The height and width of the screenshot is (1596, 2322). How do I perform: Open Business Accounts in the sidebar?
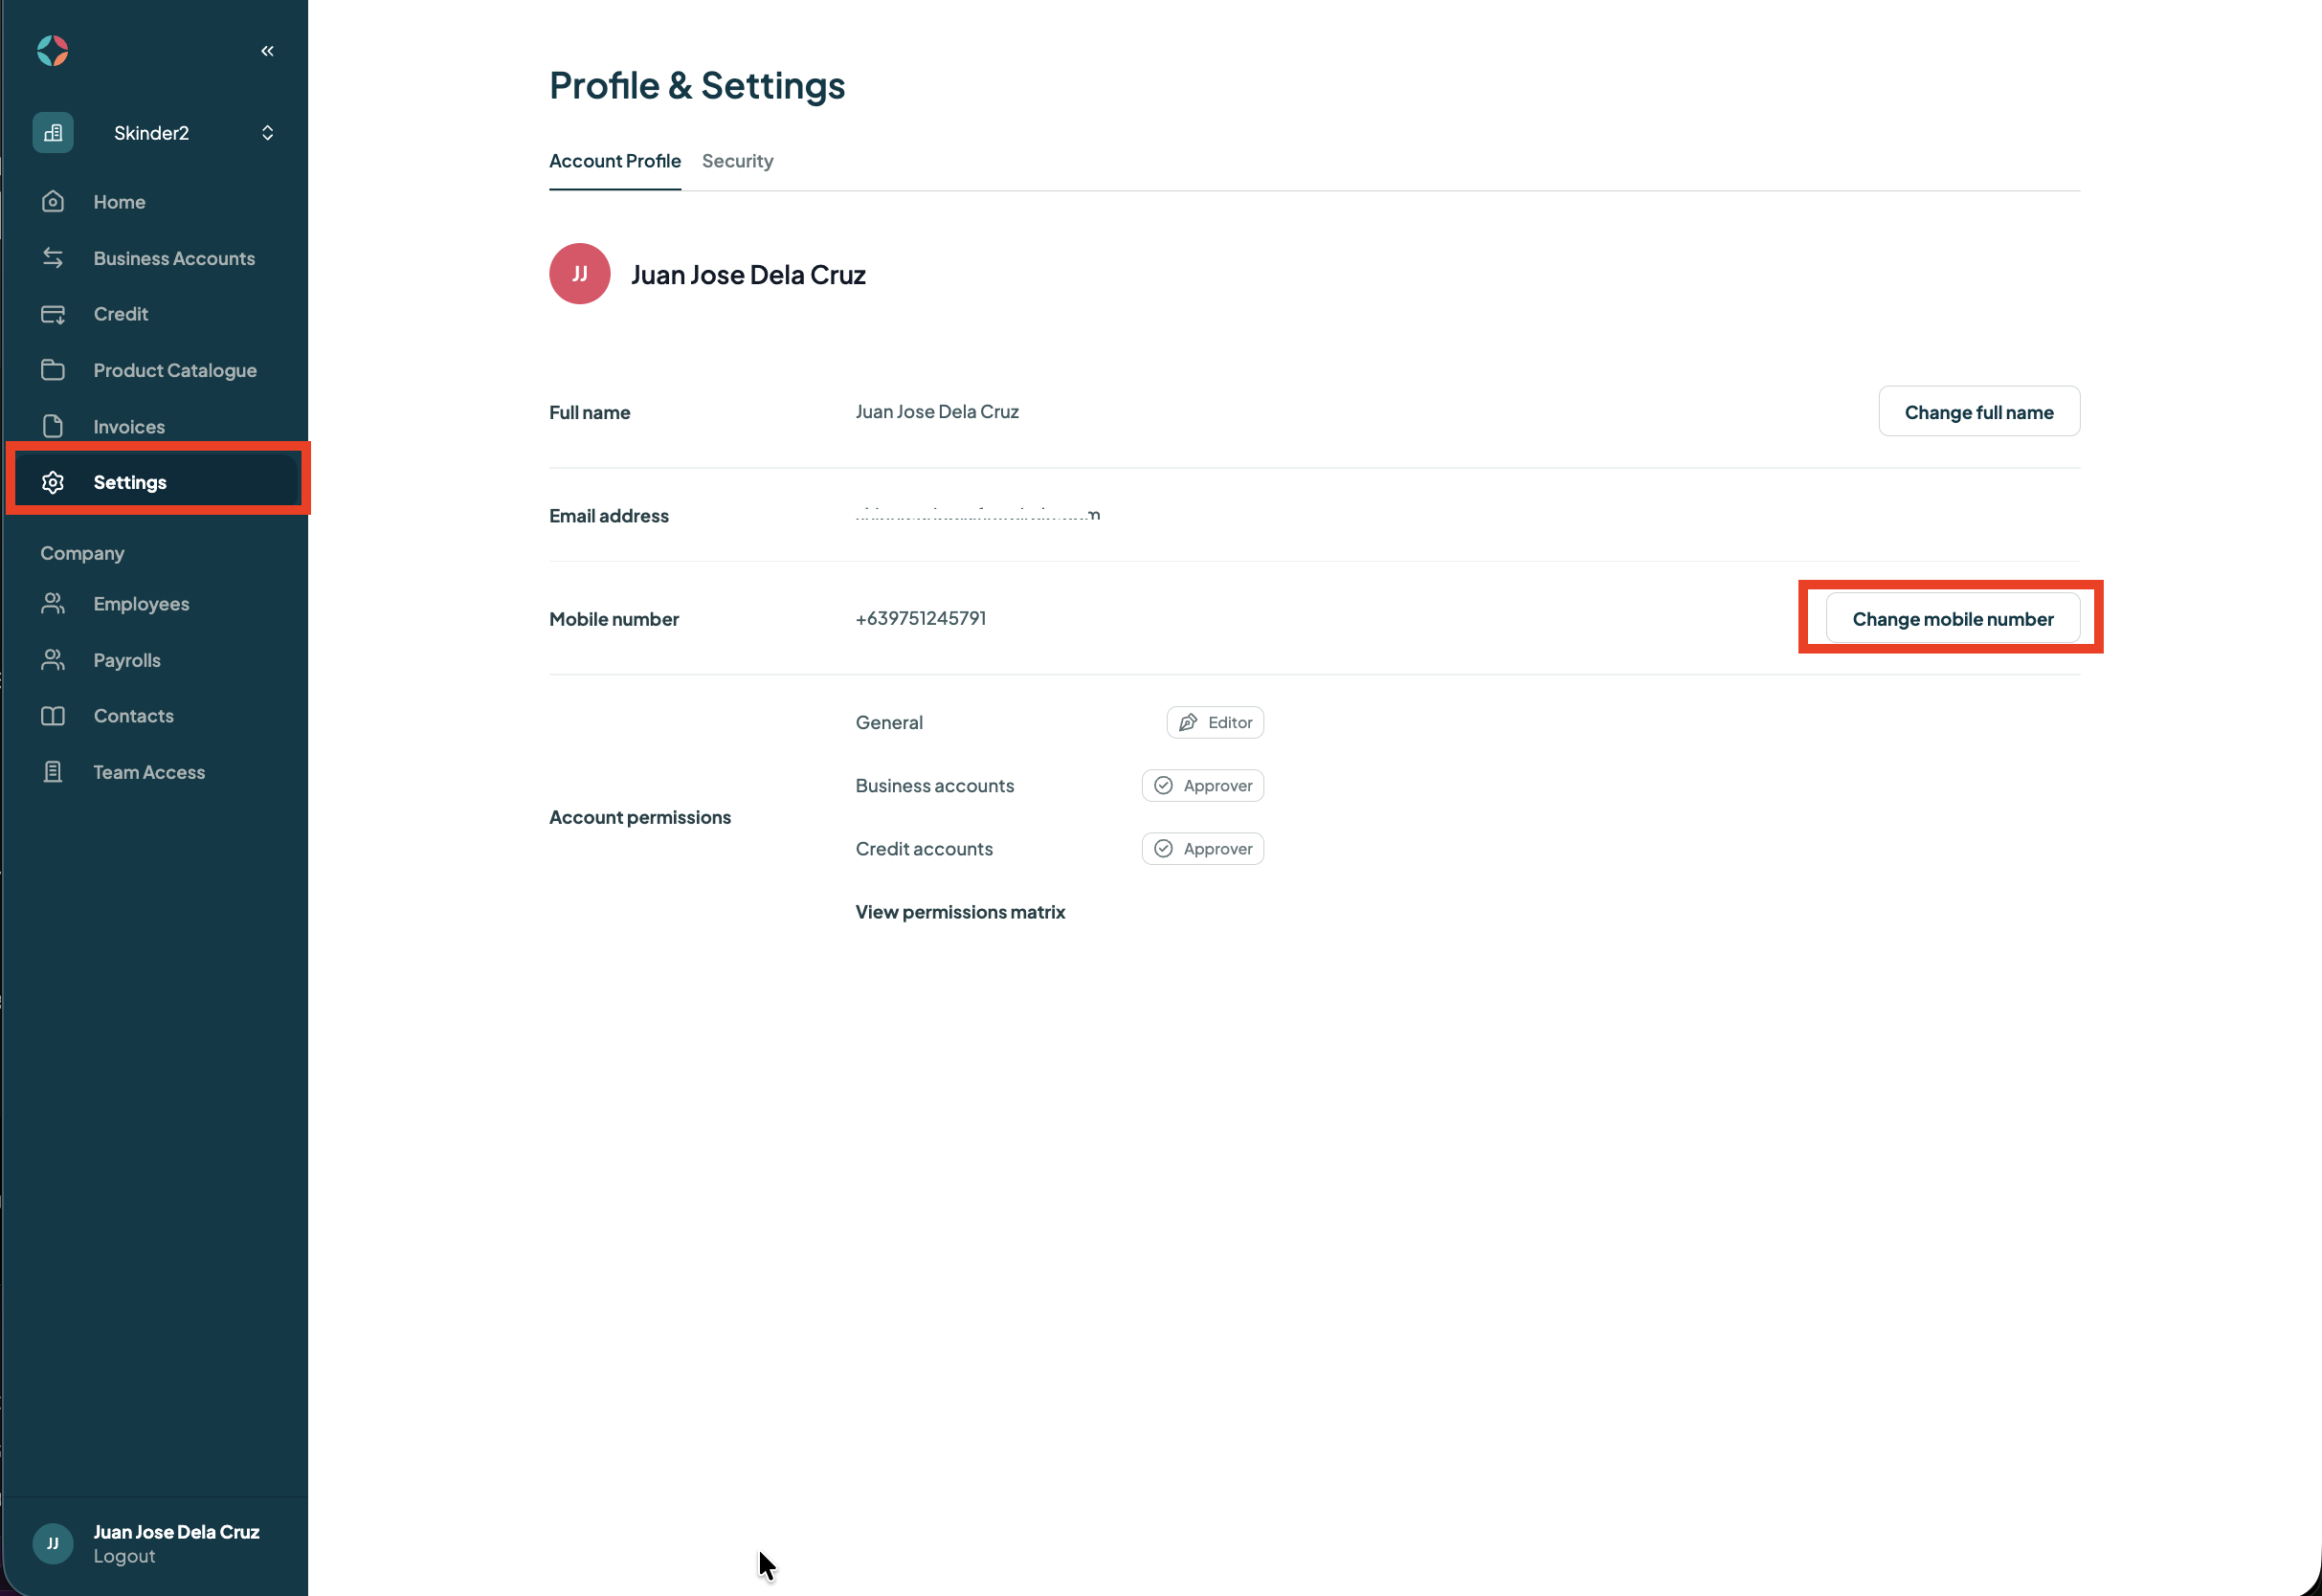tap(156, 258)
